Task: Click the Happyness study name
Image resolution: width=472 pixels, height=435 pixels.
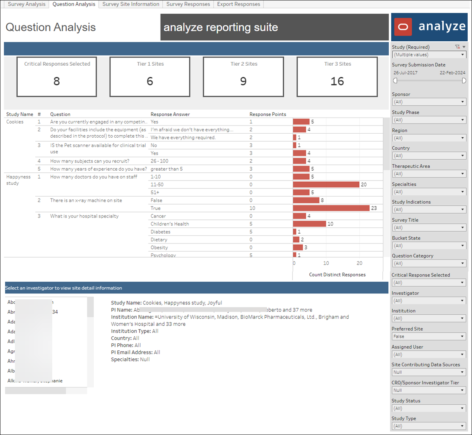Action: tap(18, 180)
